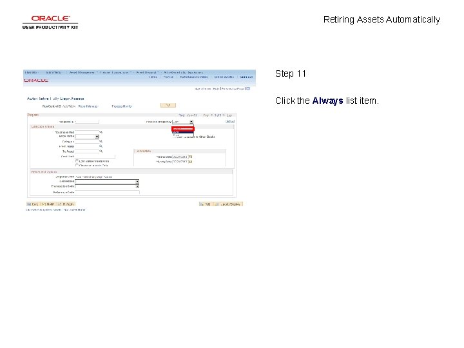
Task: Click the Home header link
Action: click(x=153, y=77)
